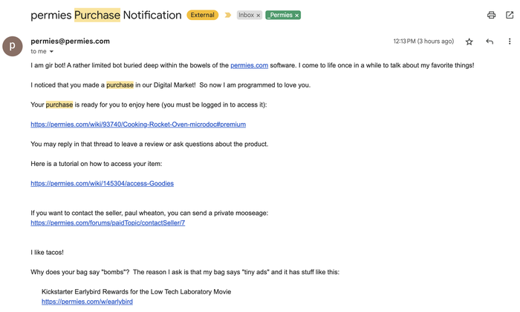
Task: Click the green Permies label text
Action: pyautogui.click(x=280, y=16)
